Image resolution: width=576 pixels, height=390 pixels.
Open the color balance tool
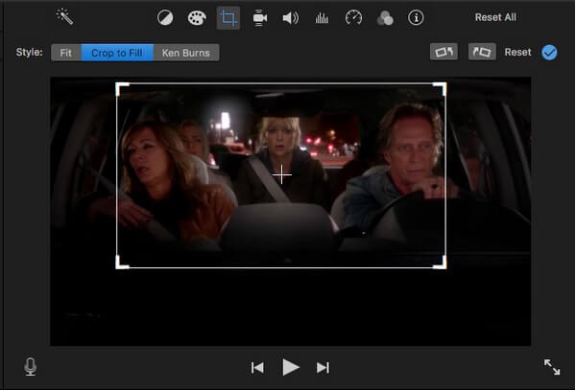(x=165, y=17)
